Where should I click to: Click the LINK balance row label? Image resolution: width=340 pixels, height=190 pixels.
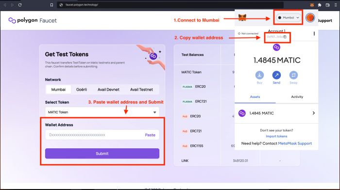185,160
